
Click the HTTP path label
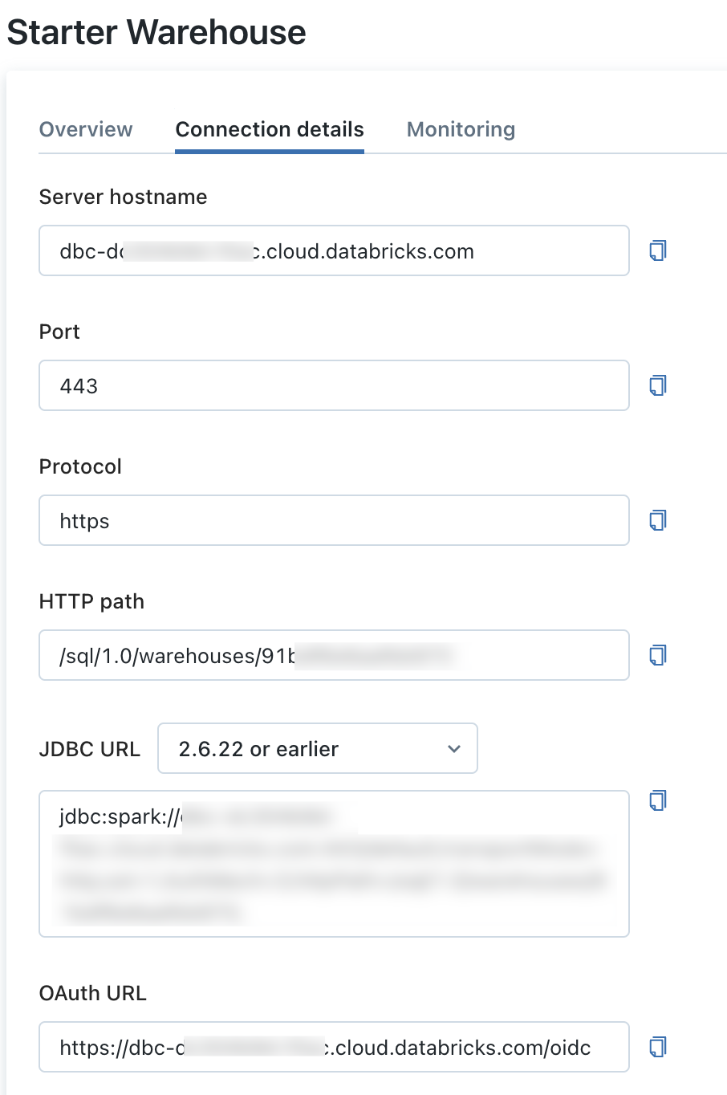click(91, 601)
